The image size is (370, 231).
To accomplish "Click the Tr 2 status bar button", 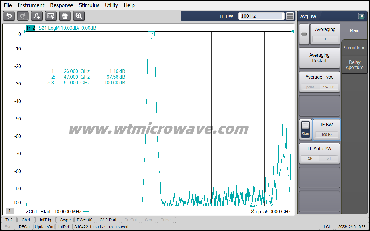I will pyautogui.click(x=9, y=220).
